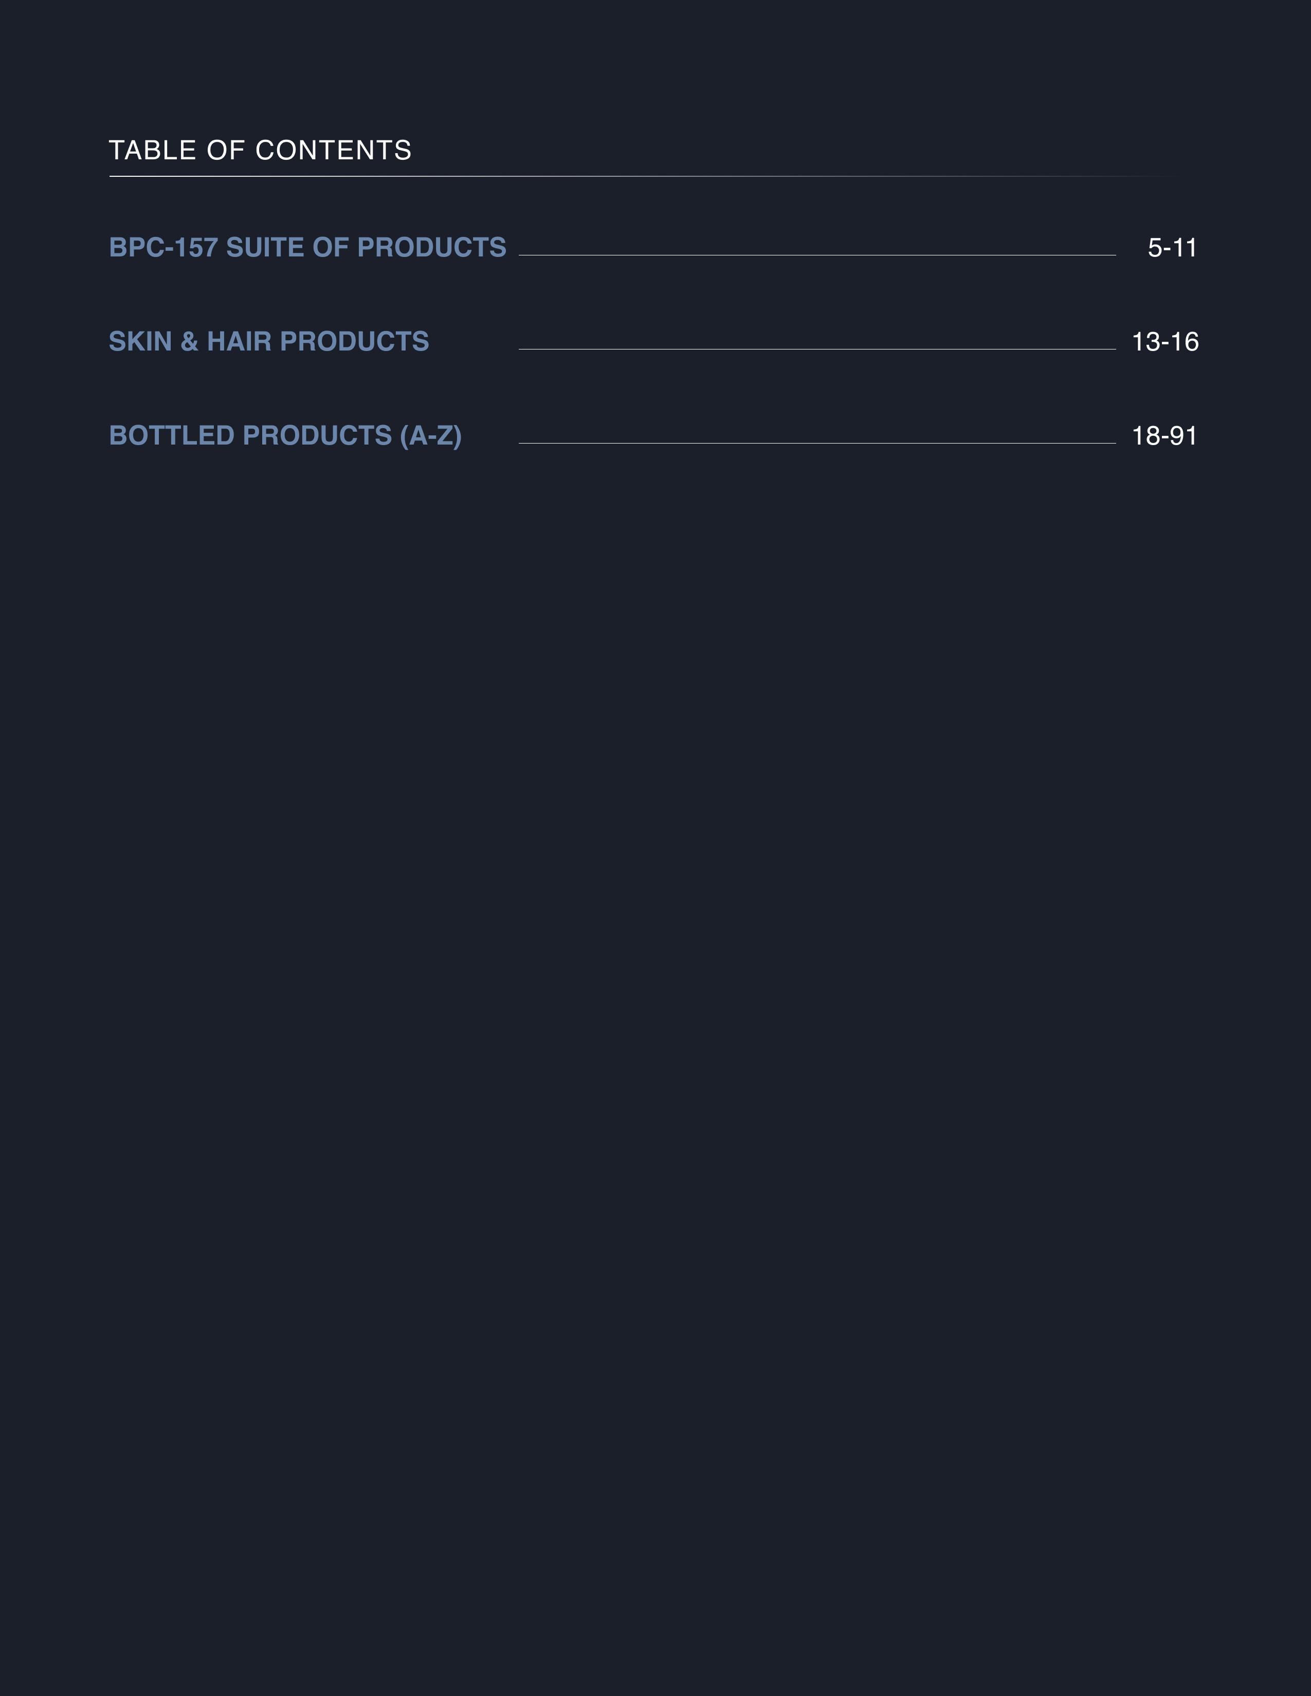The height and width of the screenshot is (1696, 1311).
Task: Select the Table of Contents heading
Action: [x=260, y=150]
